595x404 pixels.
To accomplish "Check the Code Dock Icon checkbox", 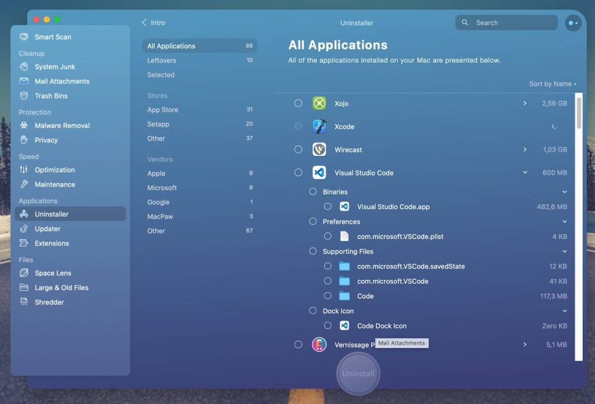I will click(x=328, y=326).
